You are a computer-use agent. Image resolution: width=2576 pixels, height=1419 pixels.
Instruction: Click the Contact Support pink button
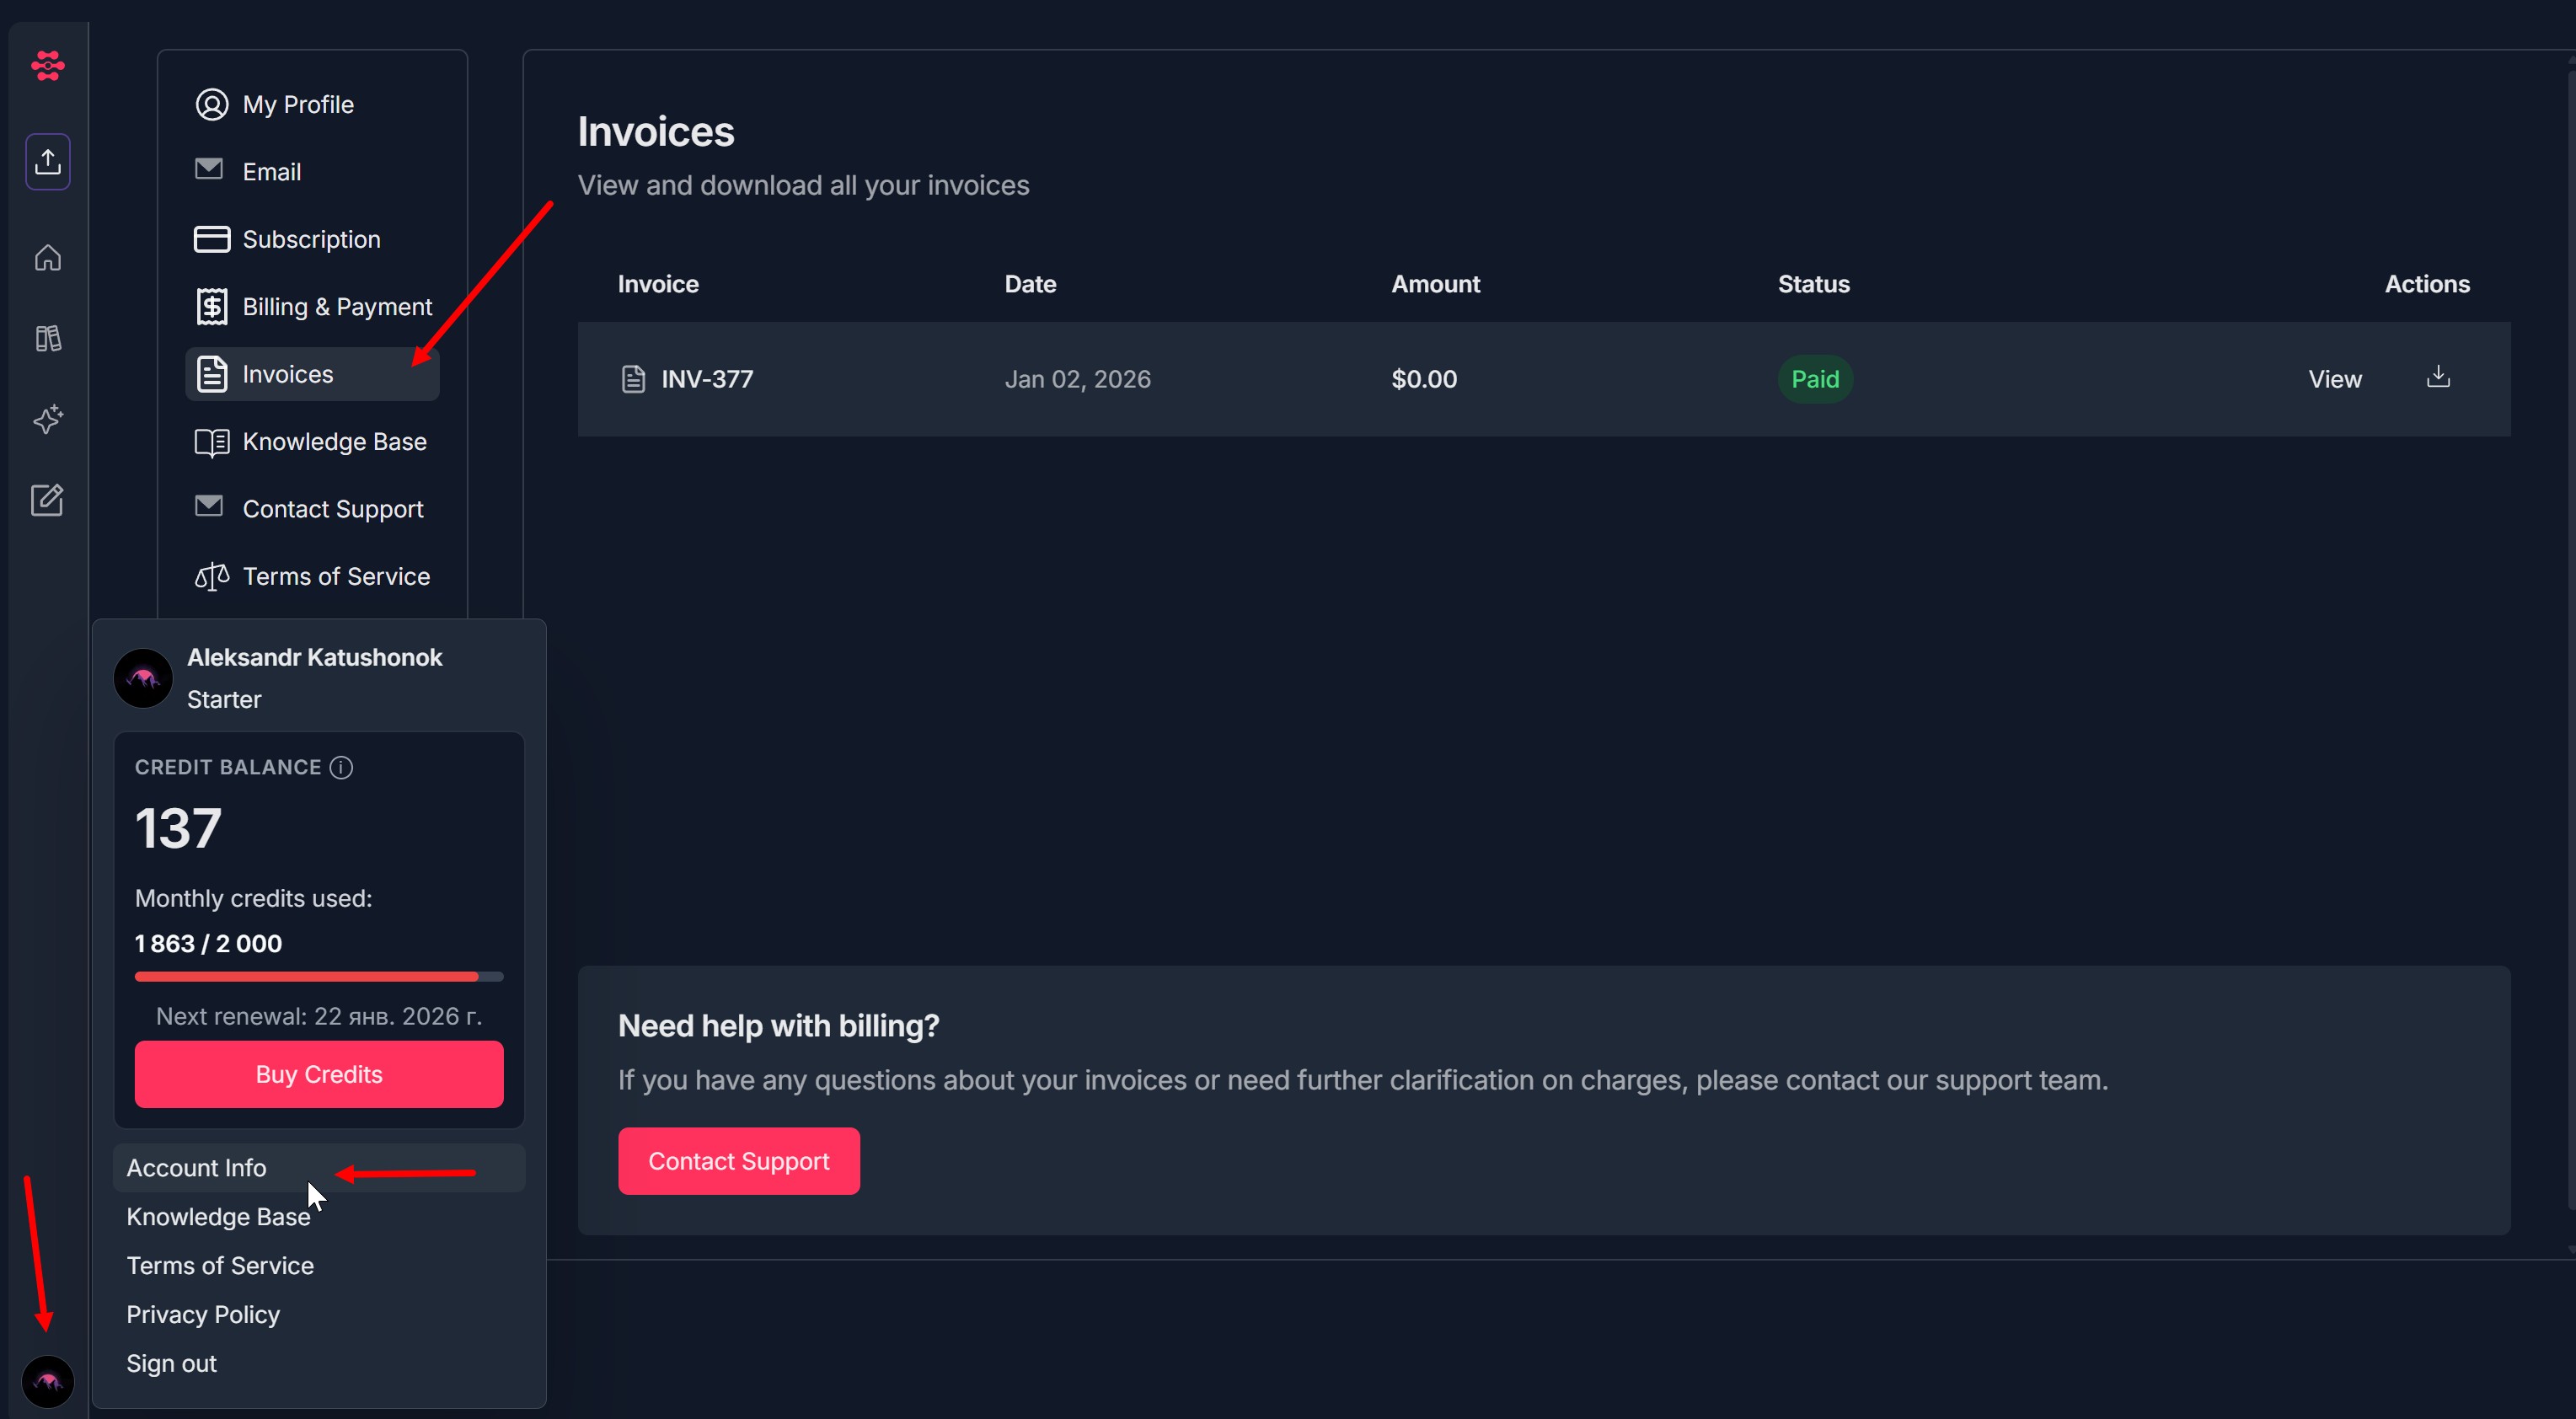tap(738, 1161)
